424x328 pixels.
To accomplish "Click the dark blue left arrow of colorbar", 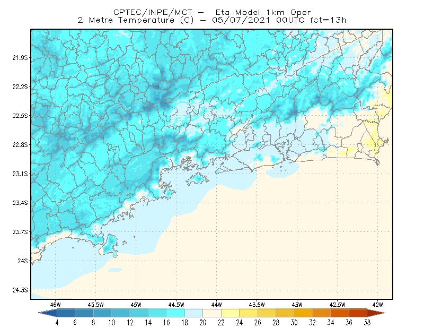I will click(x=48, y=313).
